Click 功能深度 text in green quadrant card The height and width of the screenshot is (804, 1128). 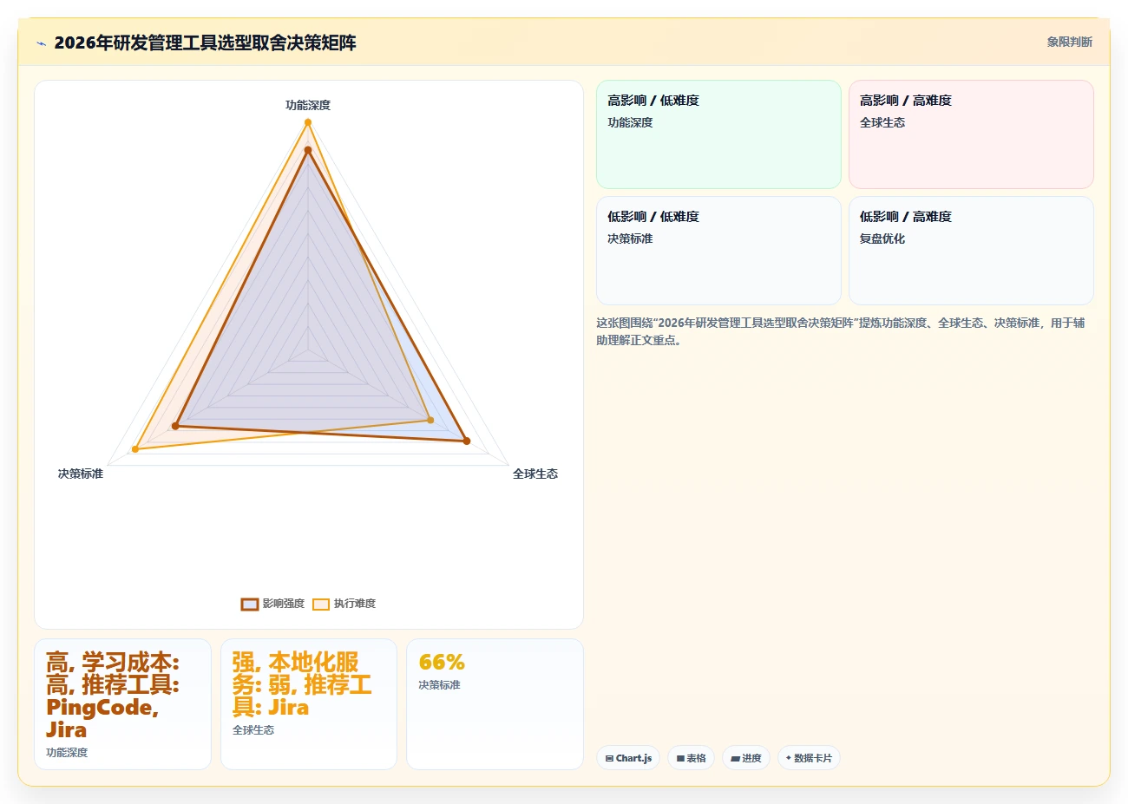pyautogui.click(x=630, y=122)
